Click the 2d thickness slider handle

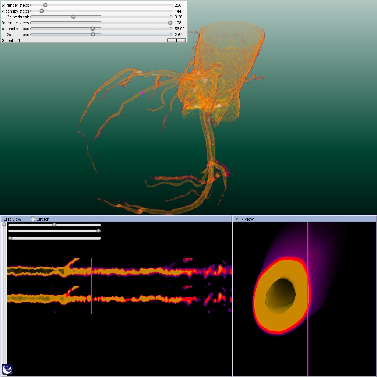[93, 35]
